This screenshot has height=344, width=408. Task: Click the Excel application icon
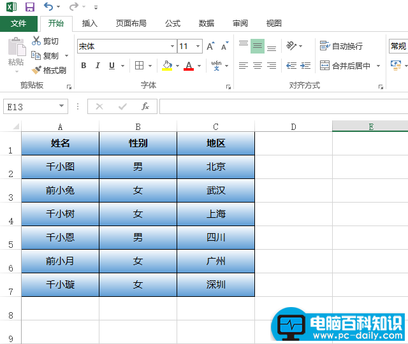click(11, 7)
